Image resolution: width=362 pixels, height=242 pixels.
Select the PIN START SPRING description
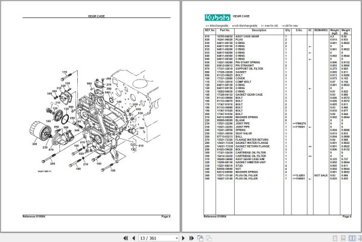click(247, 63)
